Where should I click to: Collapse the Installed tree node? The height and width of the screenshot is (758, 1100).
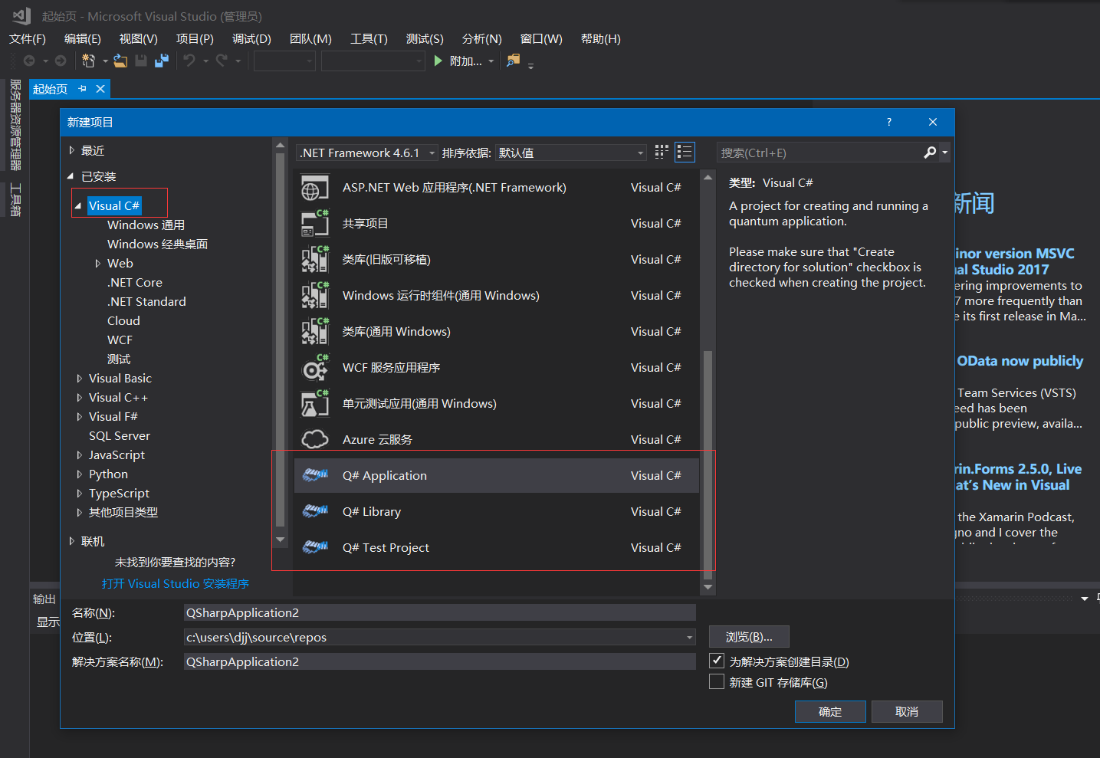tap(71, 176)
